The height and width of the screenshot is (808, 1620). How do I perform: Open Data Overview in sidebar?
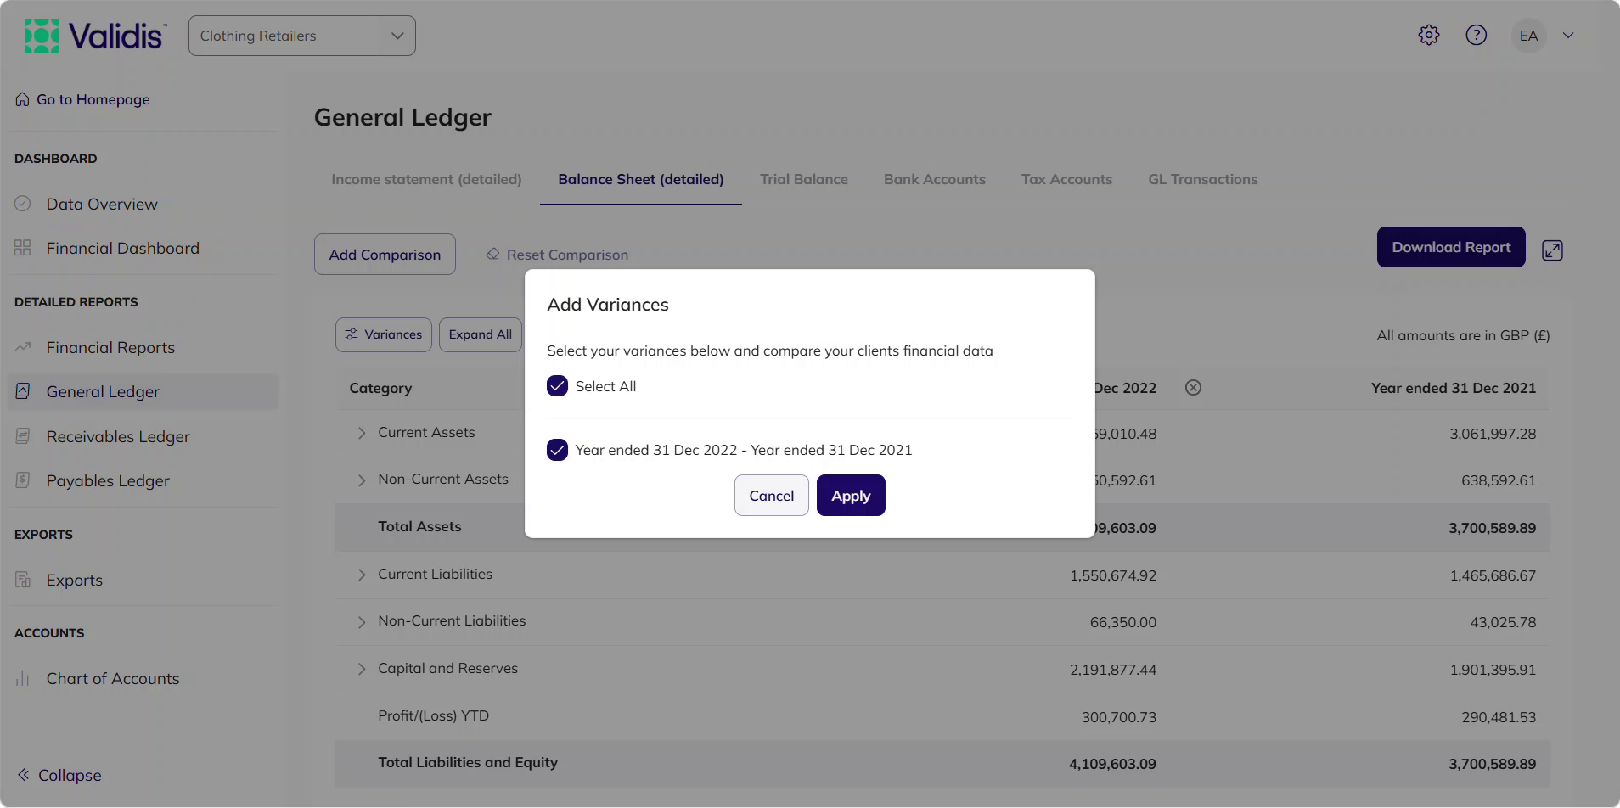click(102, 204)
